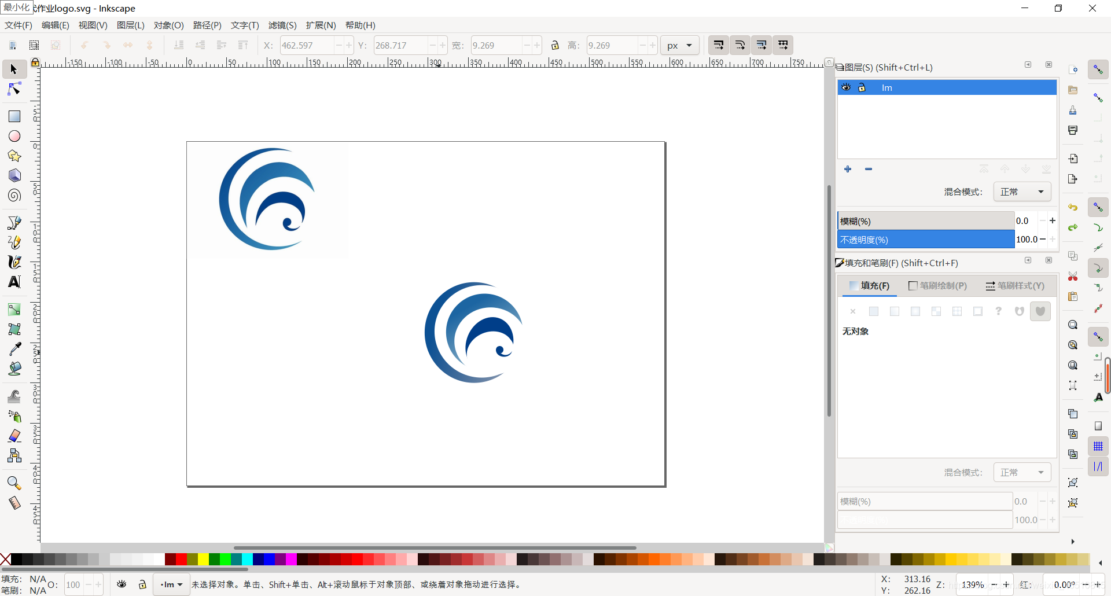Screen dimensions: 1111x596
Task: Click the Redo green arrow icon
Action: (x=1073, y=227)
